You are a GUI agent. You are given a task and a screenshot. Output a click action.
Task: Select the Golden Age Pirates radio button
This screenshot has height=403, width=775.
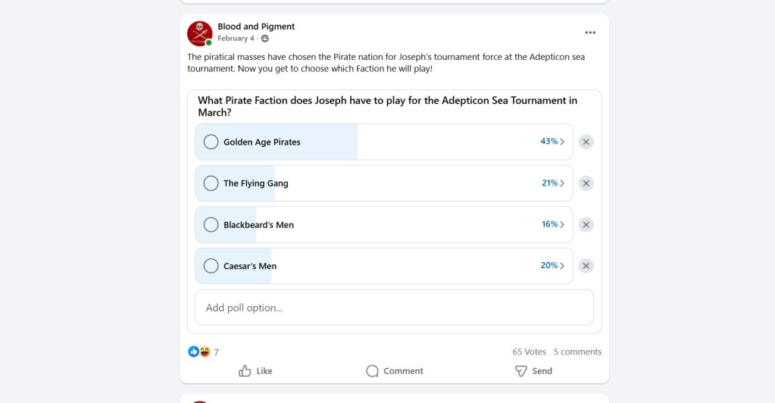[x=211, y=142]
